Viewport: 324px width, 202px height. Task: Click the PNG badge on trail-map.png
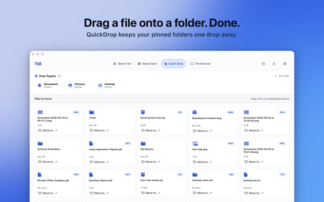pos(230,143)
